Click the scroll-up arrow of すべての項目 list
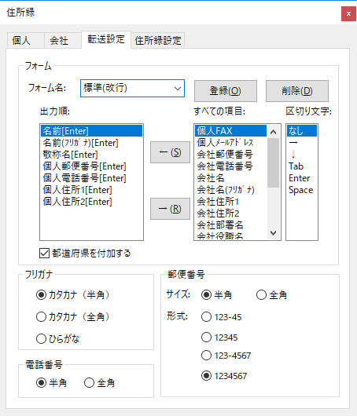The image size is (357, 416). click(x=273, y=132)
